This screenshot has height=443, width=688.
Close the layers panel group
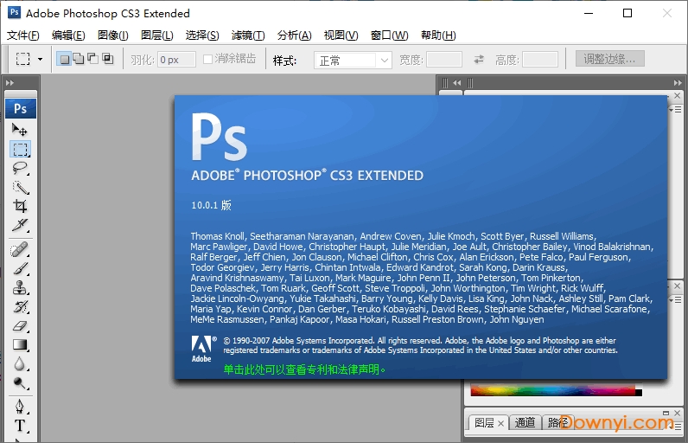678,413
